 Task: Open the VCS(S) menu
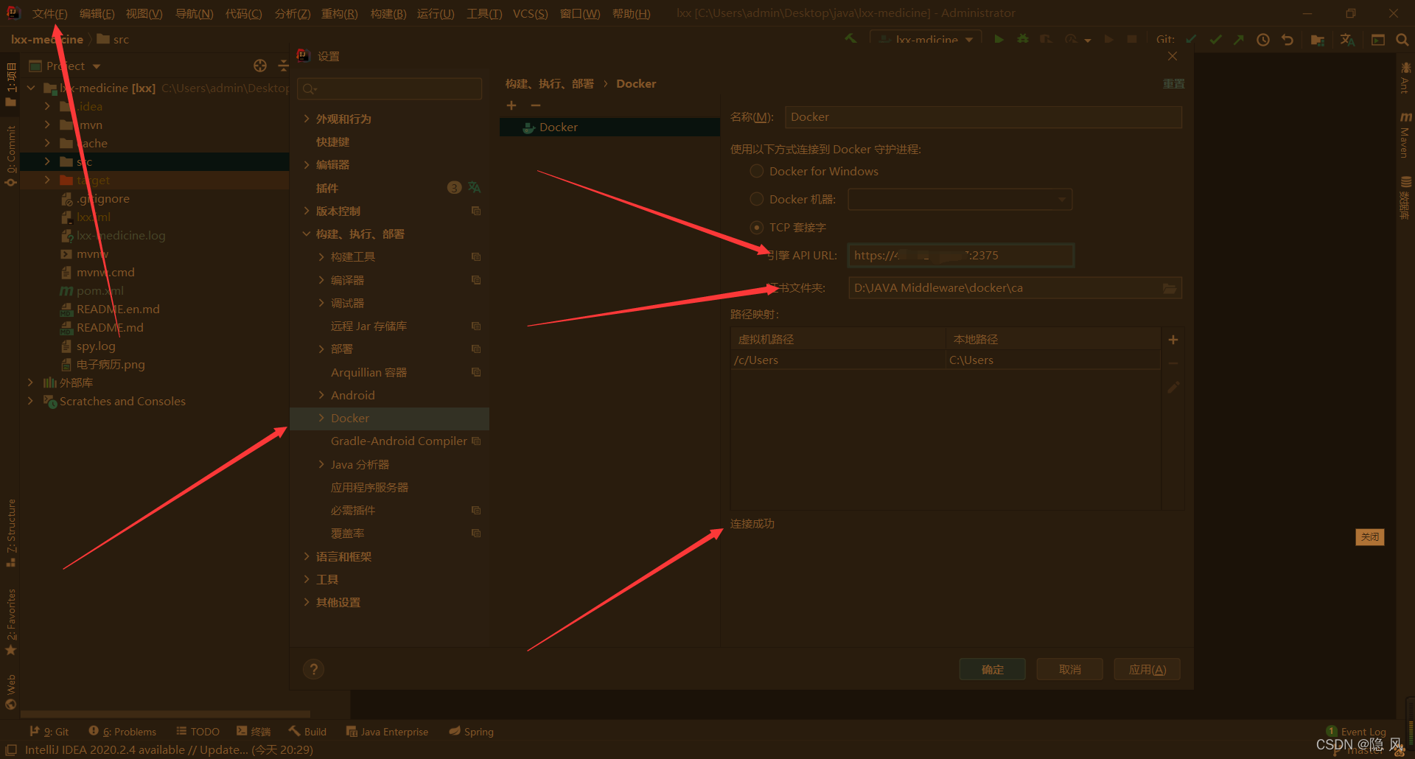tap(530, 13)
